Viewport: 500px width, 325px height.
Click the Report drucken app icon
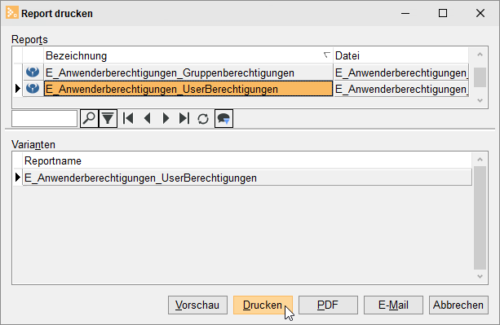[x=11, y=13]
